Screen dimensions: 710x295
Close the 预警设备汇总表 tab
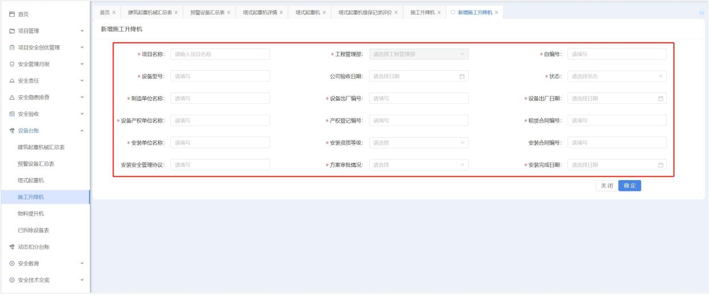click(x=228, y=12)
